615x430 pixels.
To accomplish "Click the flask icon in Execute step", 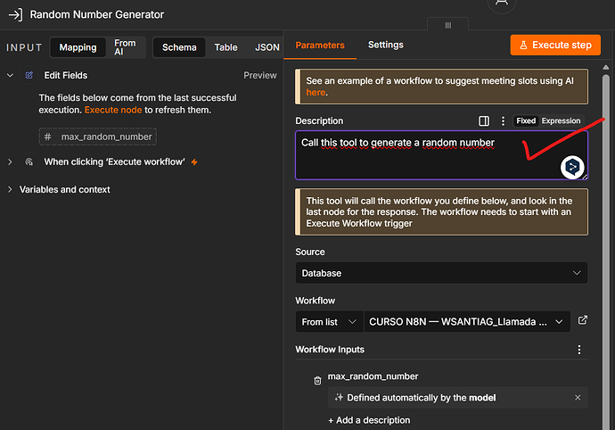I will 523,45.
